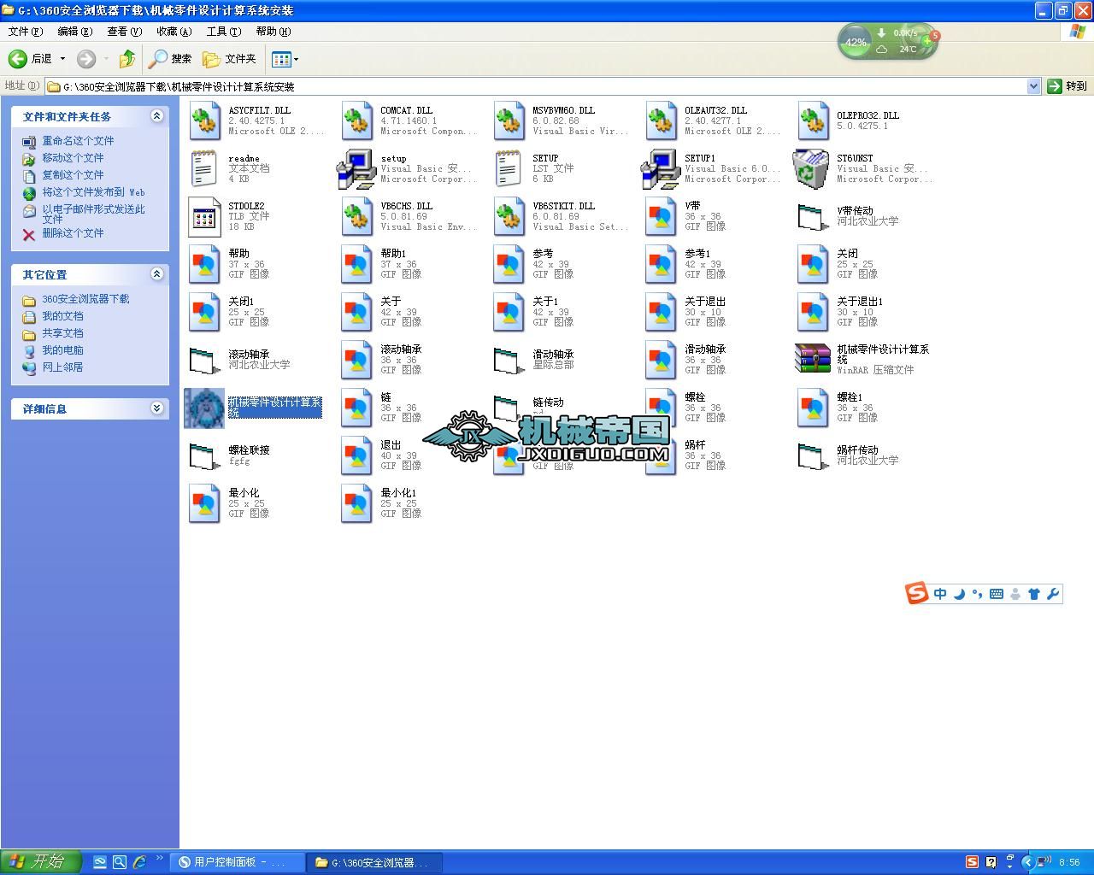Select the ST6UNST uninstaller icon
The height and width of the screenshot is (875, 1094).
coord(811,168)
